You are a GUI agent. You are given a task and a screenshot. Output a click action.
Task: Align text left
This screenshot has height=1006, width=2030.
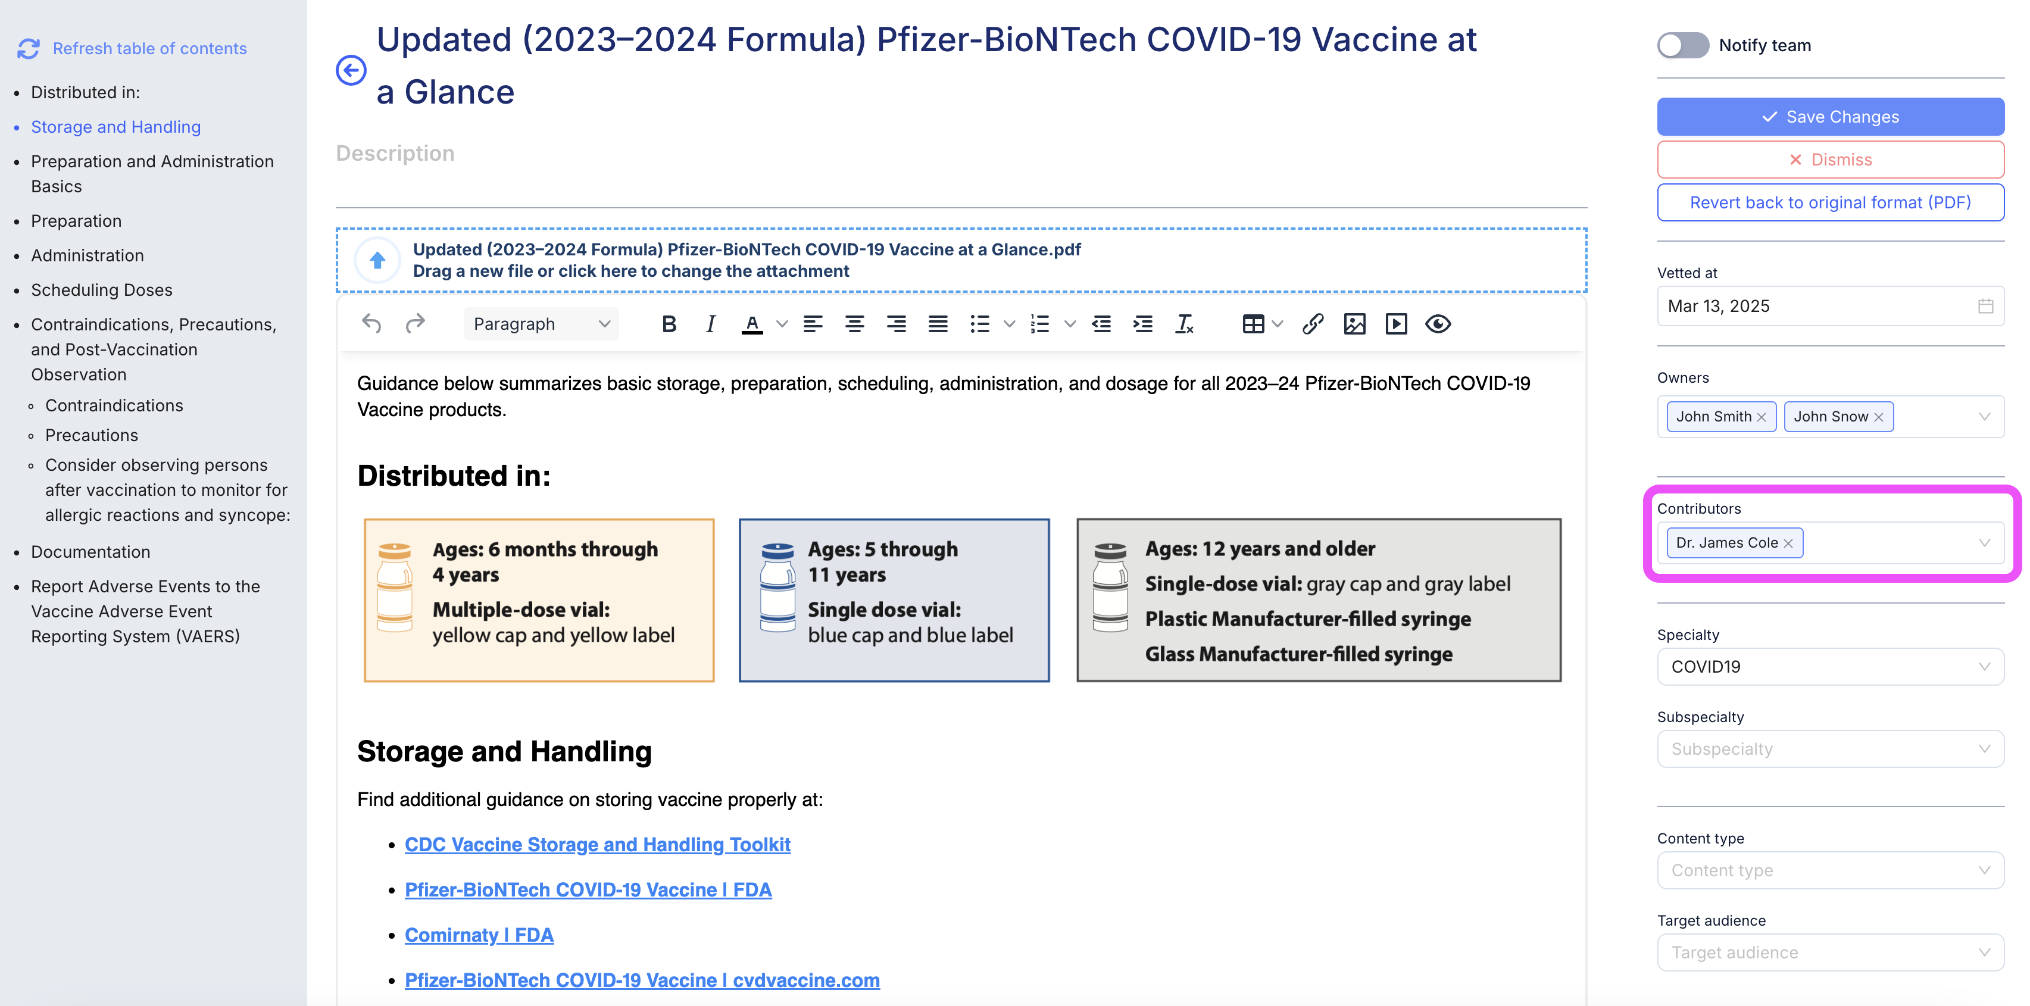coord(813,324)
